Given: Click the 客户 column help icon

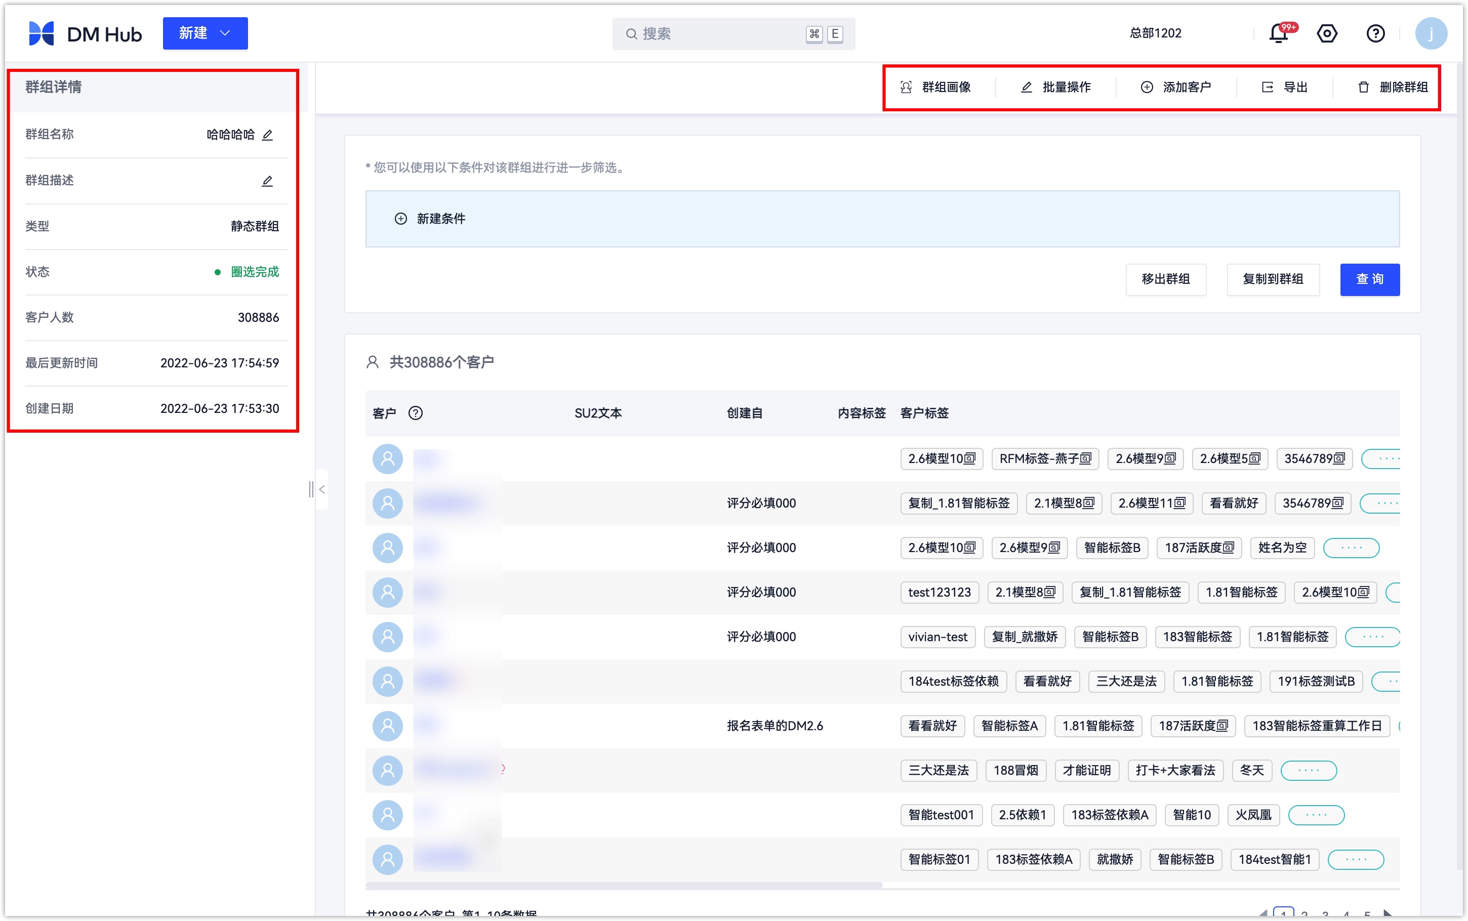Looking at the screenshot, I should pyautogui.click(x=416, y=413).
